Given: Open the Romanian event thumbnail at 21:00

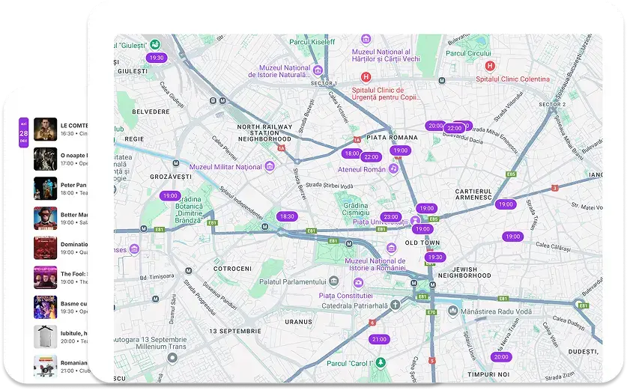Looking at the screenshot, I should 45,367.
